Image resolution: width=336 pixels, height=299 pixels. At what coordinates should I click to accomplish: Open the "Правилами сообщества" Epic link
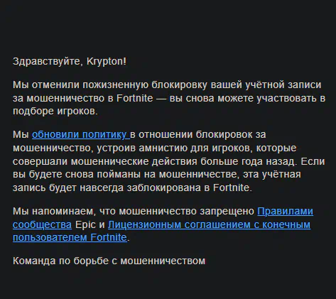click(x=285, y=211)
